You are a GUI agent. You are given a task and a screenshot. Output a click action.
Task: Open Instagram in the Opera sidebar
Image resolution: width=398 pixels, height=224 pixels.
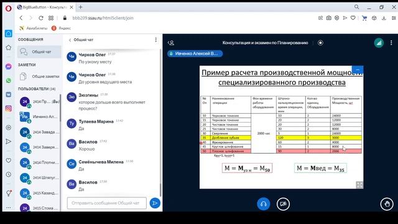pos(8,108)
